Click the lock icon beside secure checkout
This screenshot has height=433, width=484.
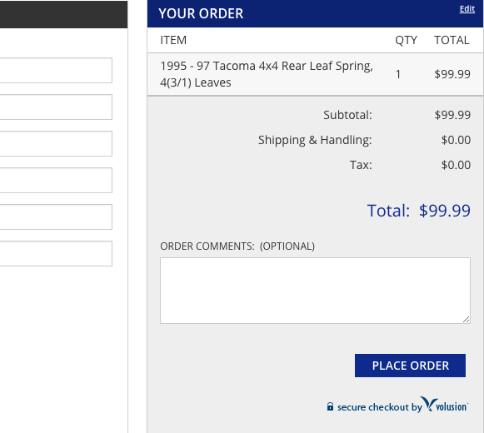click(330, 406)
